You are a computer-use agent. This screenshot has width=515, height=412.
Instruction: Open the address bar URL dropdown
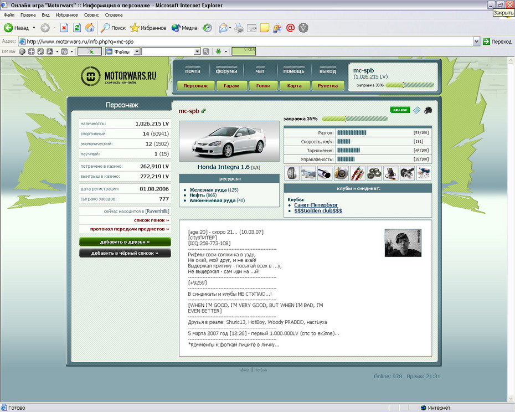tap(477, 42)
